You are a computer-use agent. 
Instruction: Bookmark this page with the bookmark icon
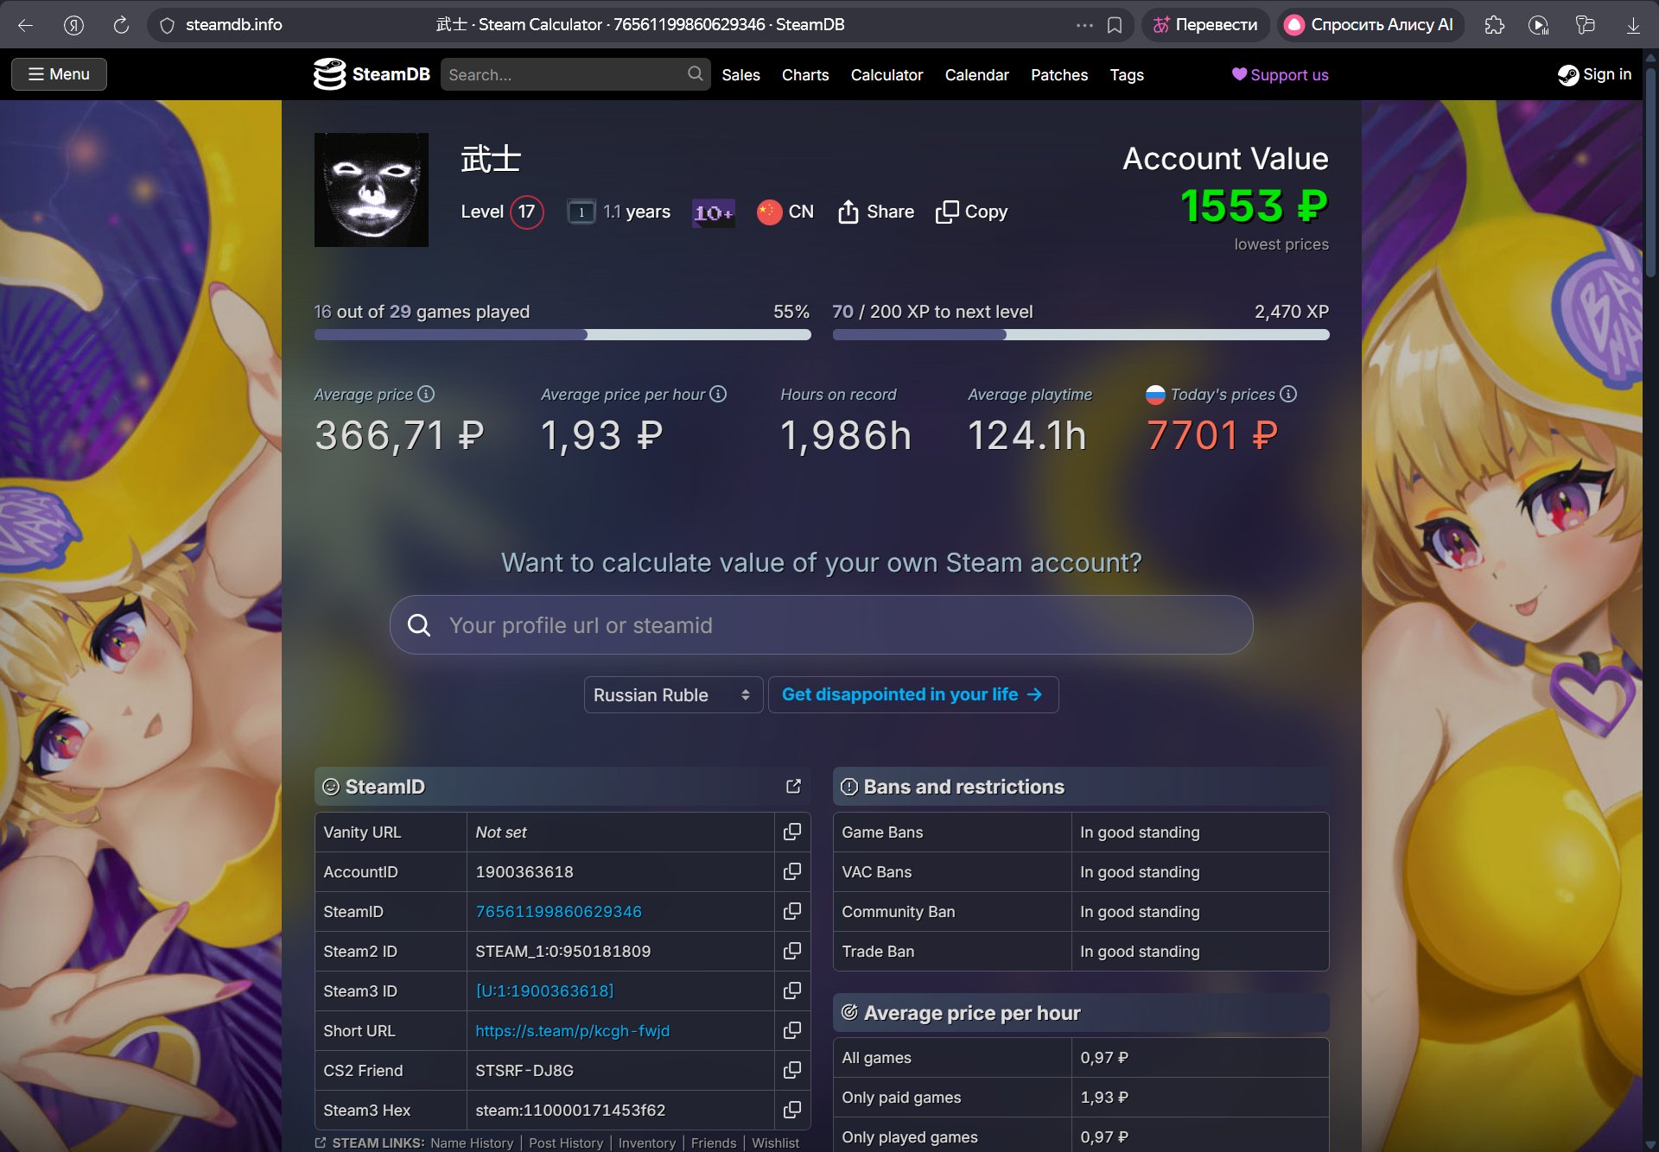pos(1115,25)
